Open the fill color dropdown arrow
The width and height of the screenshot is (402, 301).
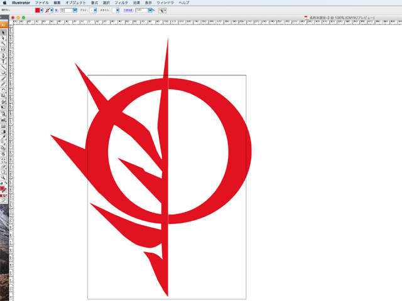coord(41,10)
